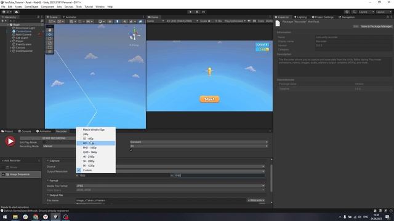
Task: Open the undo history icon
Action: pos(347,12)
